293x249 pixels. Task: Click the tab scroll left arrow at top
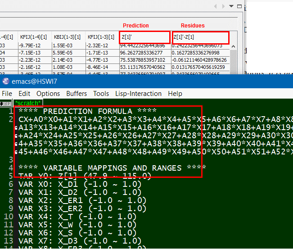(x=216, y=6)
